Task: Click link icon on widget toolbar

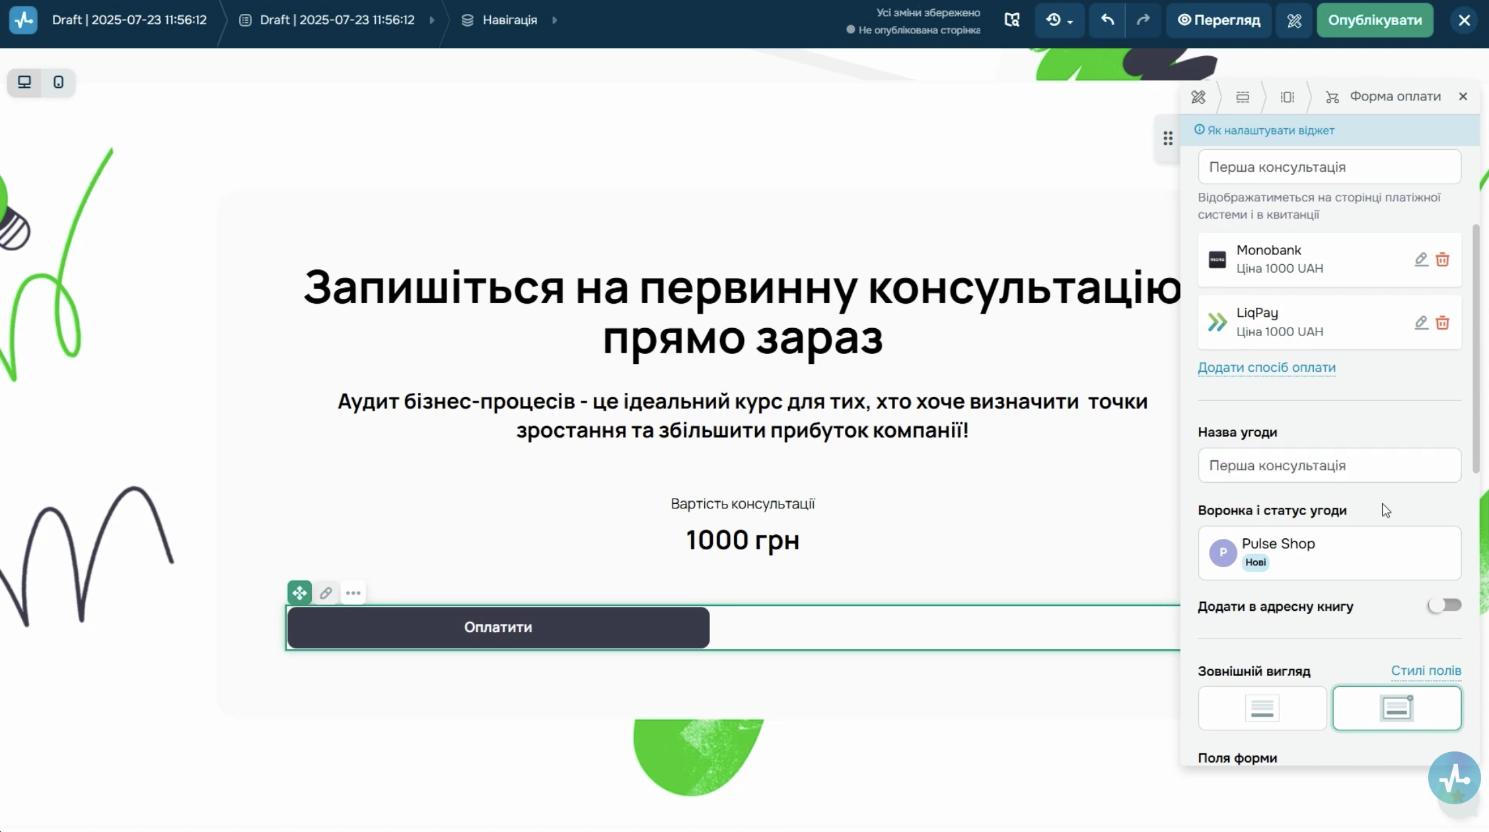Action: (x=326, y=593)
